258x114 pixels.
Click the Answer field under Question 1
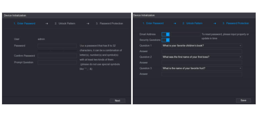(202, 51)
